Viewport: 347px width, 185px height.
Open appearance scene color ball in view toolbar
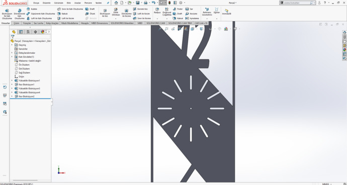coord(226,29)
